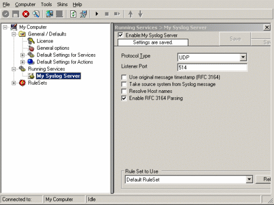
Task: Click the connect to computer toolbar icon
Action: click(x=49, y=14)
